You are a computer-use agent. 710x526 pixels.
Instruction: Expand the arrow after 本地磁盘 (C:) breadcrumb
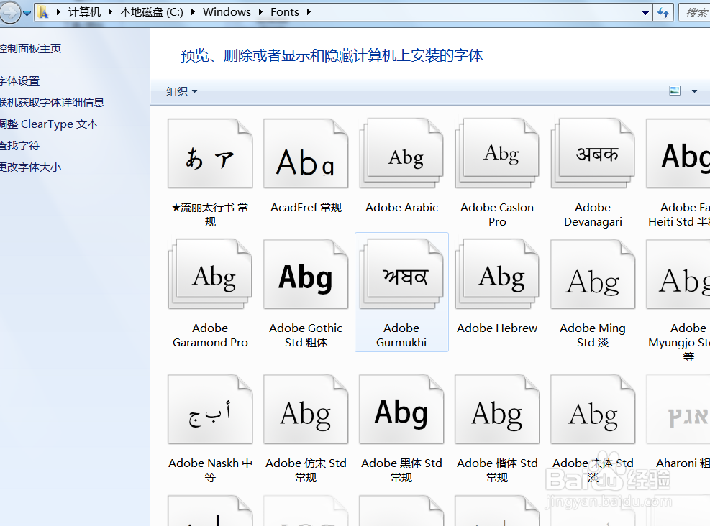pos(193,12)
